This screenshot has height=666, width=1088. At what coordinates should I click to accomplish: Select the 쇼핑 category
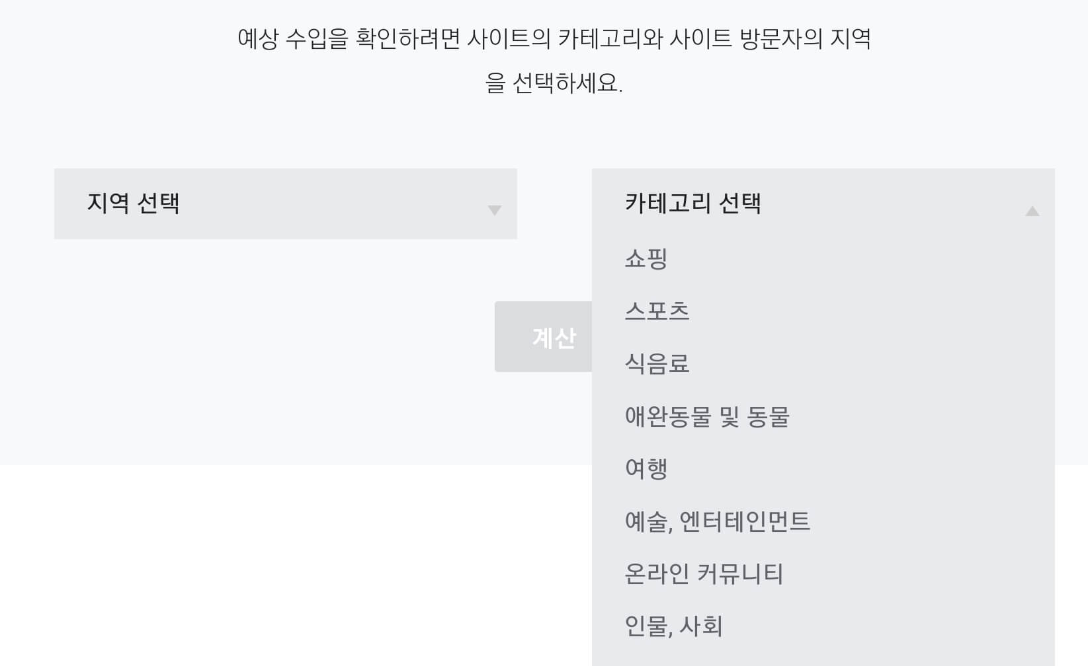tap(647, 259)
